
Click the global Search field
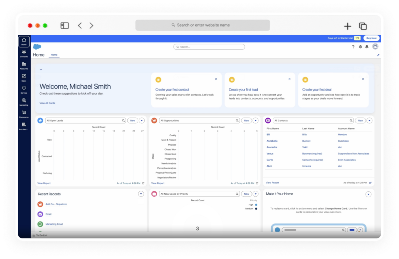click(x=209, y=47)
